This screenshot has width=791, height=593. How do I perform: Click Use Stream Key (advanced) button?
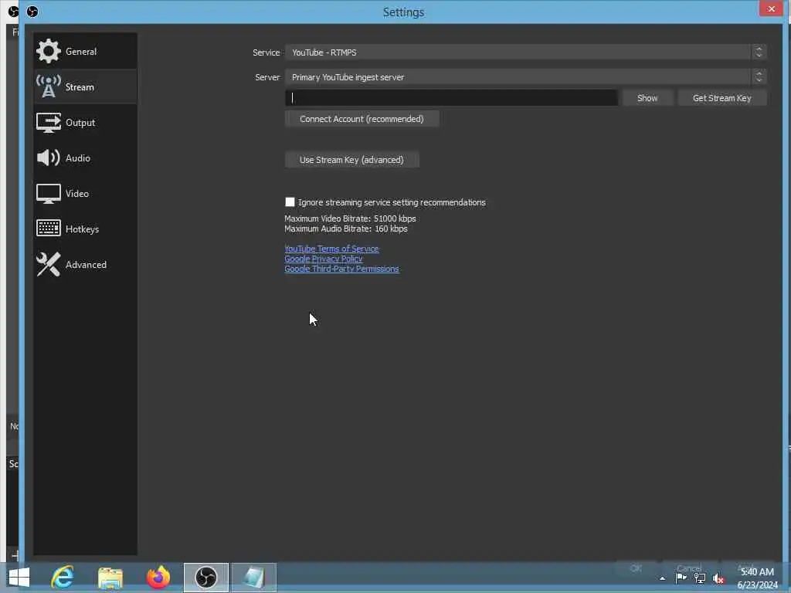351,160
